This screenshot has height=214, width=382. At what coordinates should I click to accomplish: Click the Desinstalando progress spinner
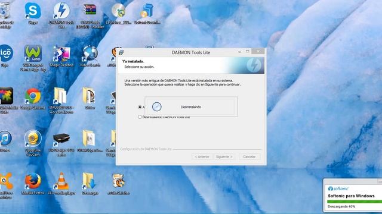[x=156, y=107]
